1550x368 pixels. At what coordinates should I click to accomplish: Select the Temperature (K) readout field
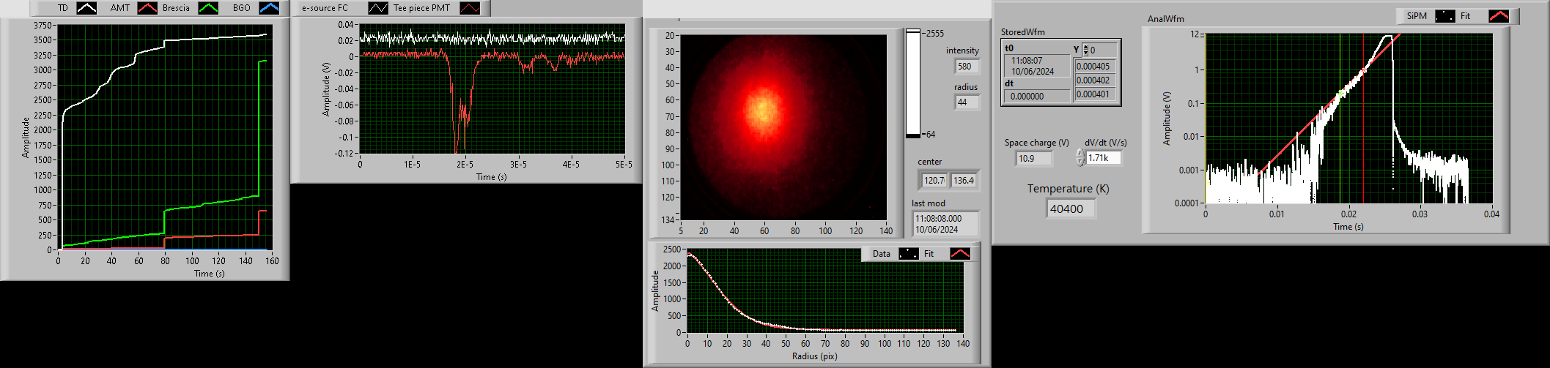(x=1070, y=209)
